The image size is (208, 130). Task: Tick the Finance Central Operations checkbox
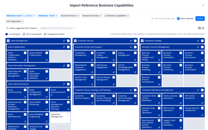click(x=181, y=96)
